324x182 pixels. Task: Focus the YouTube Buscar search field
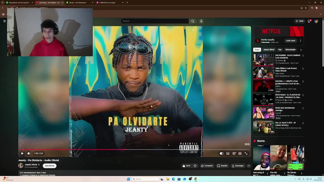point(155,21)
